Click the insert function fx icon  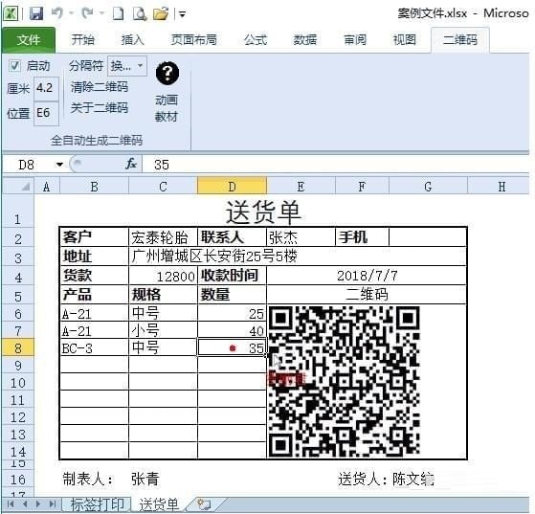(131, 165)
